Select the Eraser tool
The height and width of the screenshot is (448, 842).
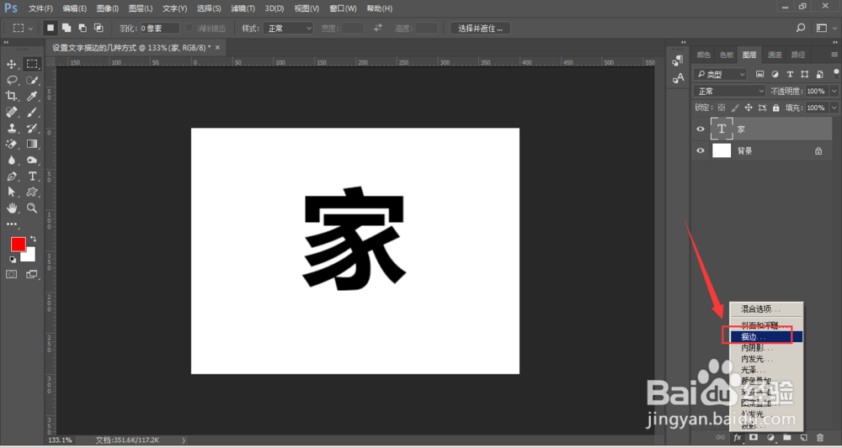11,144
